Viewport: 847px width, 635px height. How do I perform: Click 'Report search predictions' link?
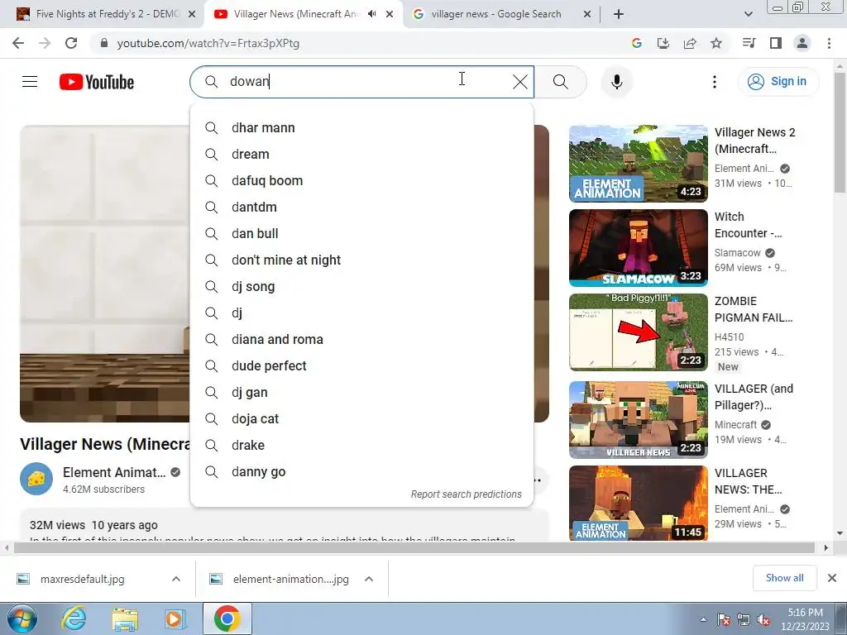466,494
